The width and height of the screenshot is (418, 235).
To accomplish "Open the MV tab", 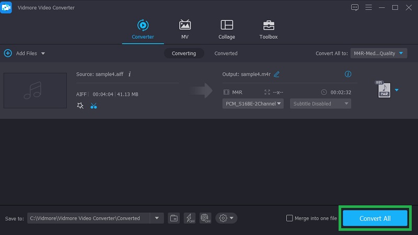I will pos(185,29).
